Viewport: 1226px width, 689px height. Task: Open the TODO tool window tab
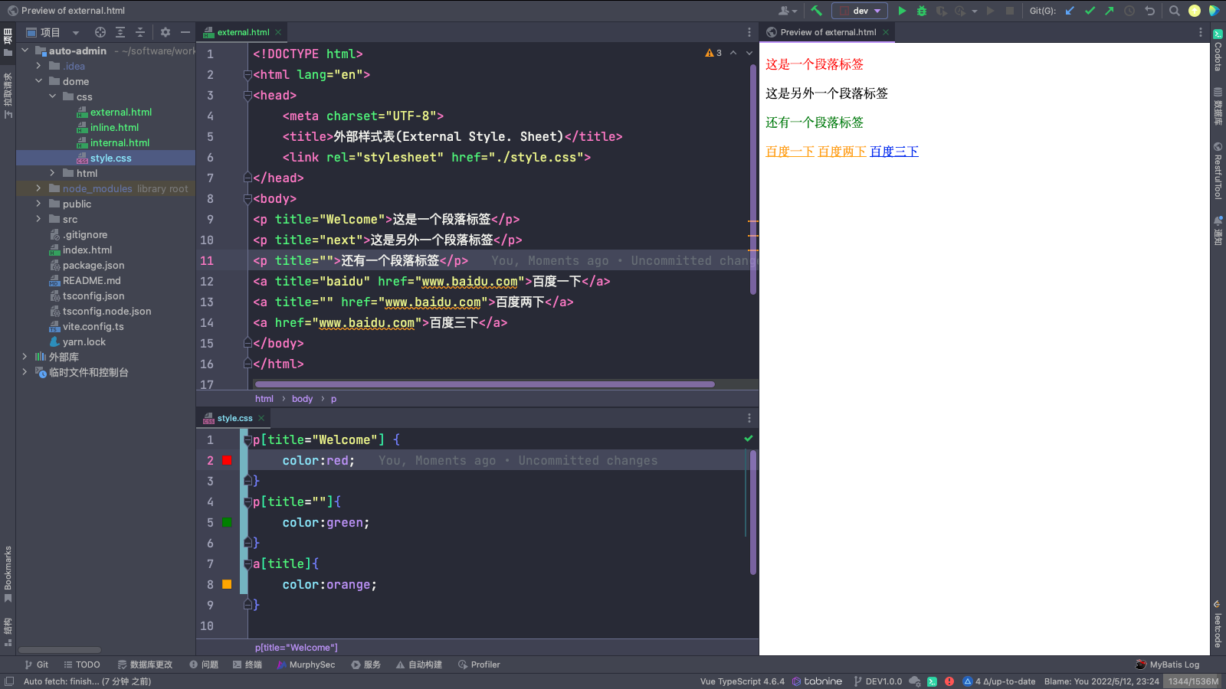coord(82,665)
